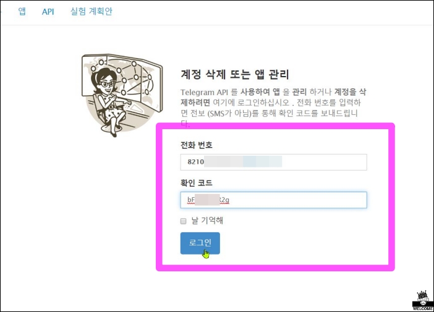Click the 계정 삭제 또는 앱 관리 heading
The width and height of the screenshot is (434, 312).
[235, 74]
